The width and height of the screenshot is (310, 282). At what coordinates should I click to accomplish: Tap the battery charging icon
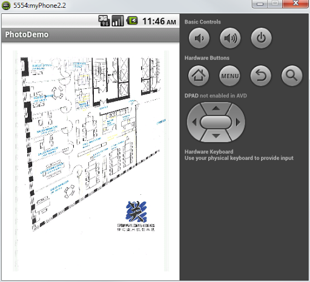tap(132, 21)
